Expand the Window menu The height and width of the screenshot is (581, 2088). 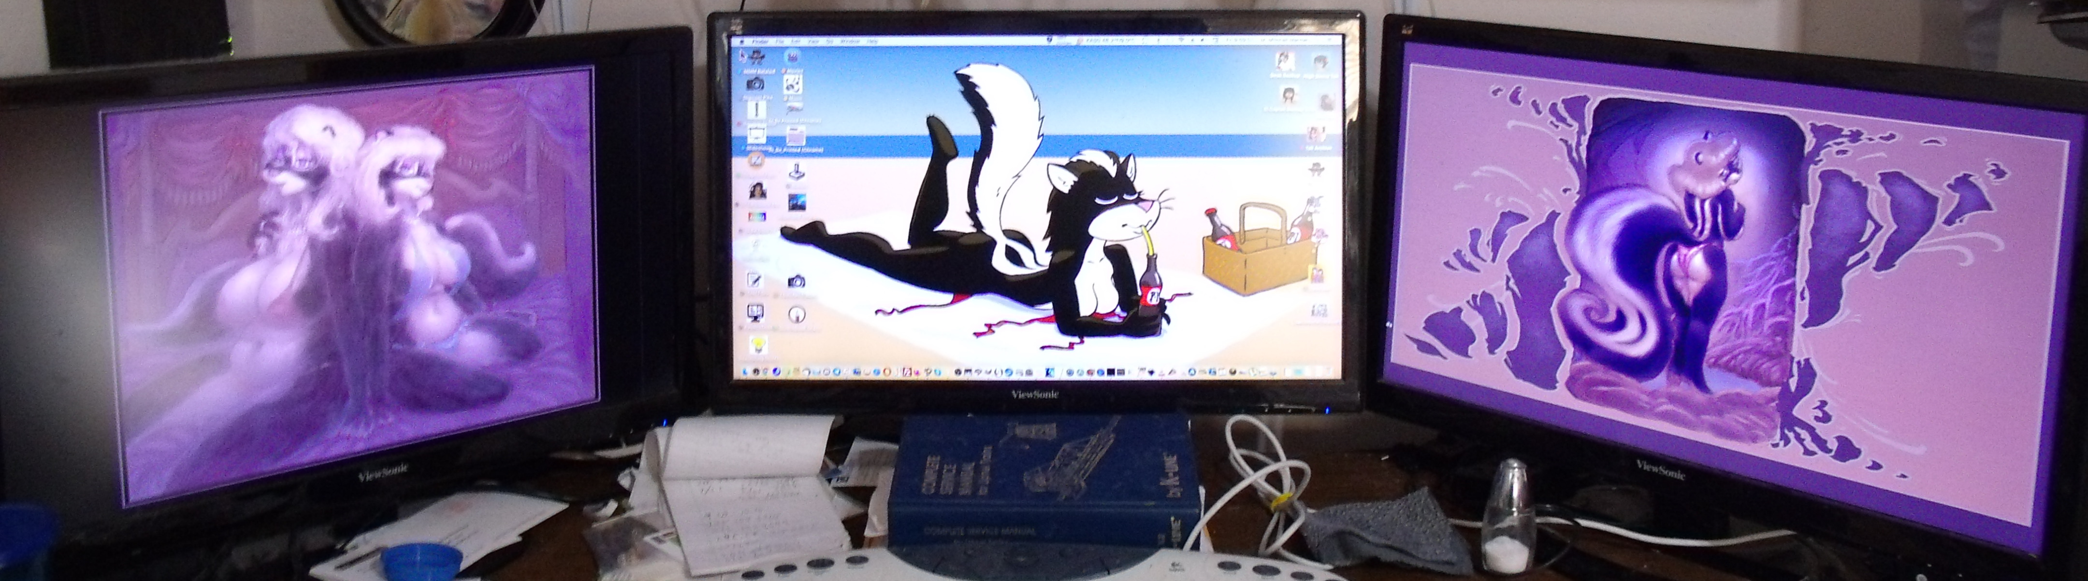pos(850,42)
